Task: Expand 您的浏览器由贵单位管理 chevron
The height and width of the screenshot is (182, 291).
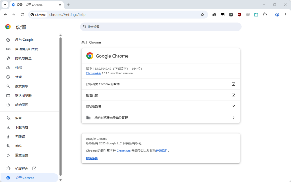Action: pos(234,117)
